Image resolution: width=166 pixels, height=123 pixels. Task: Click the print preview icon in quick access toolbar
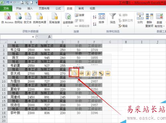(x=22, y=2)
